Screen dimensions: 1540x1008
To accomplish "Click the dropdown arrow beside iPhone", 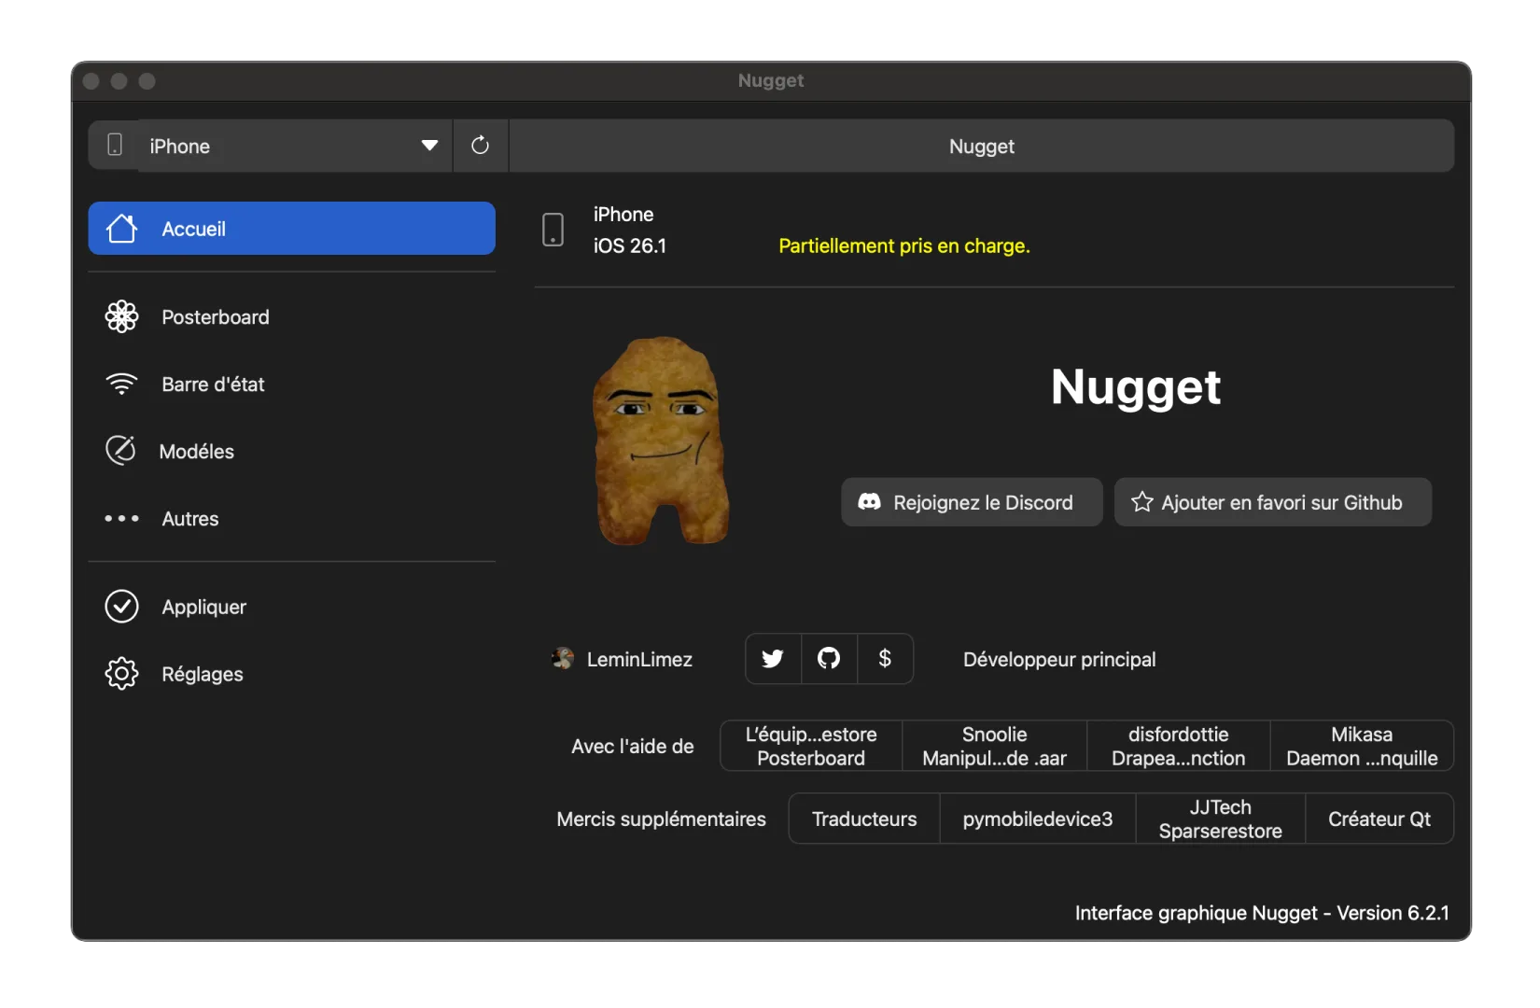I will (429, 146).
